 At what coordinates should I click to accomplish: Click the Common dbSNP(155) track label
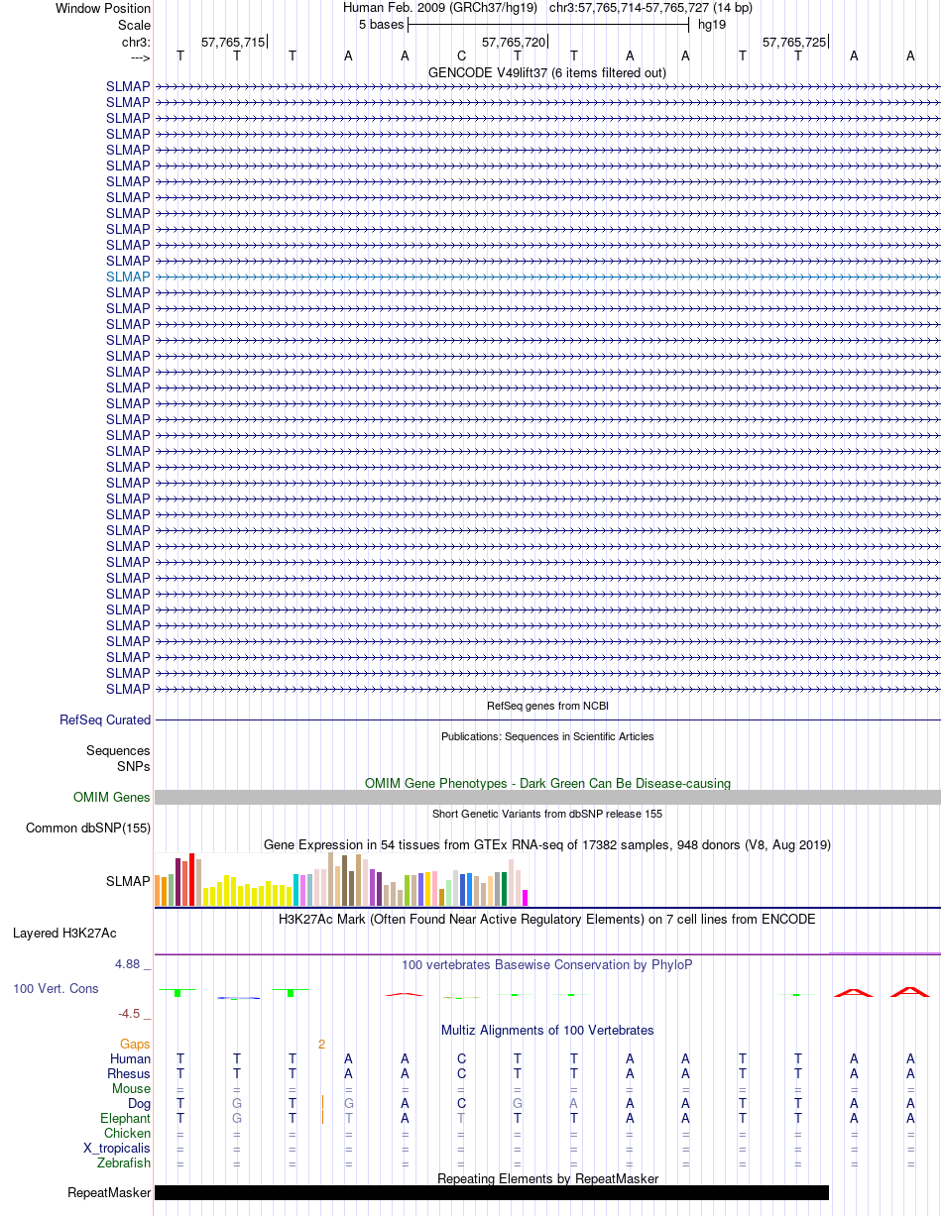point(88,828)
